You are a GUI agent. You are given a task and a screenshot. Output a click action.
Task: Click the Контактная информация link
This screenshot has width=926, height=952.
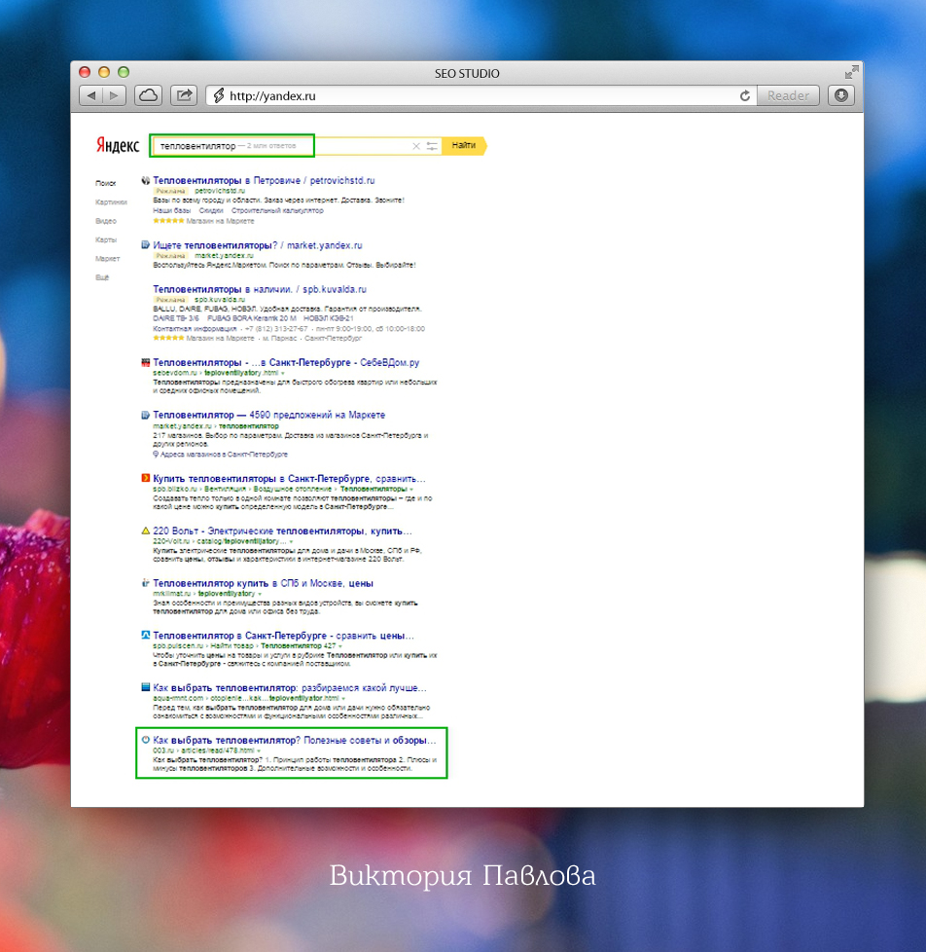pyautogui.click(x=195, y=328)
